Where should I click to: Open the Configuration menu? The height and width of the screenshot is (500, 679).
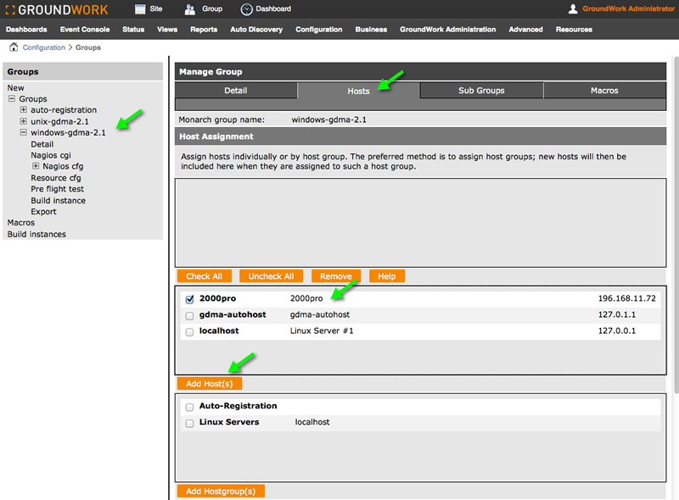[x=319, y=30]
